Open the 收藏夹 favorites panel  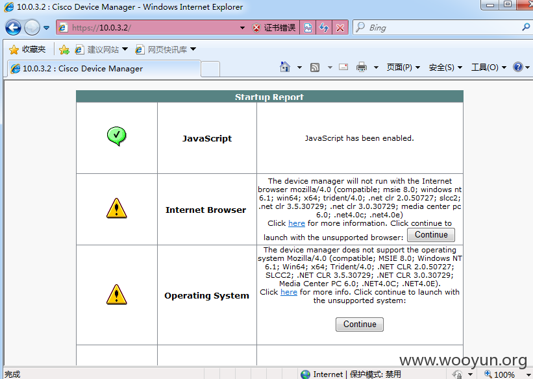[x=27, y=49]
